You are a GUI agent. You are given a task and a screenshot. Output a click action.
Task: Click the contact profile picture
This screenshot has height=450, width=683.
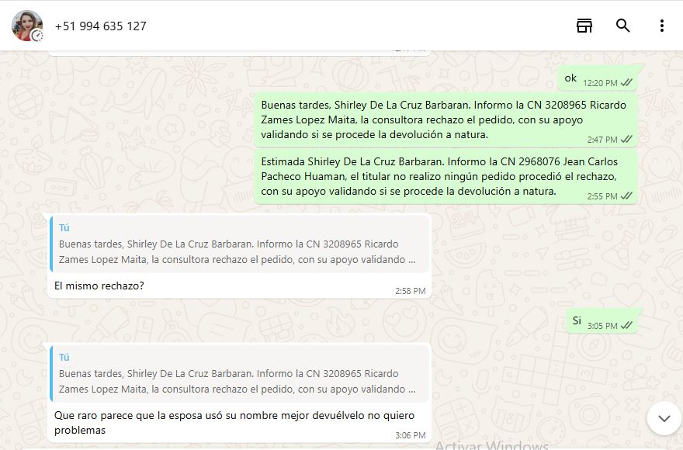tap(27, 26)
